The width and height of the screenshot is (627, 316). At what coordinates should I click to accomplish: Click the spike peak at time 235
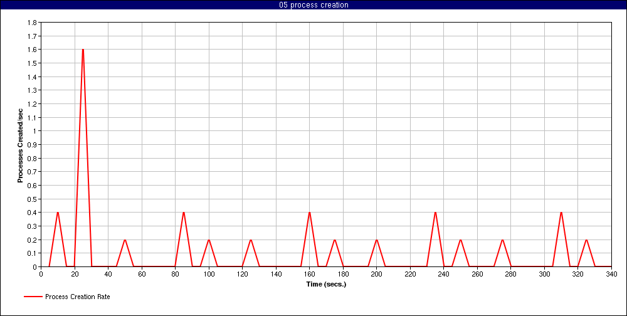point(435,213)
